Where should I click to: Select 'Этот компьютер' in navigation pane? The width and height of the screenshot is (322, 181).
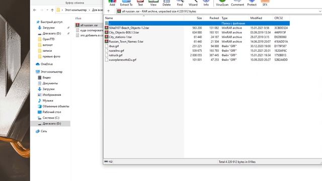(51, 72)
